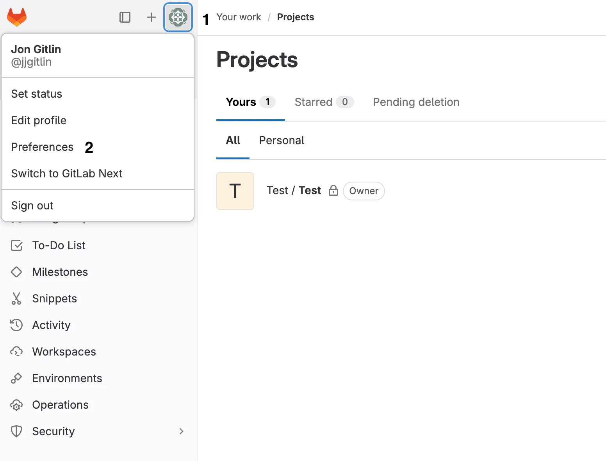Click the Milestones diamond icon

pos(16,272)
